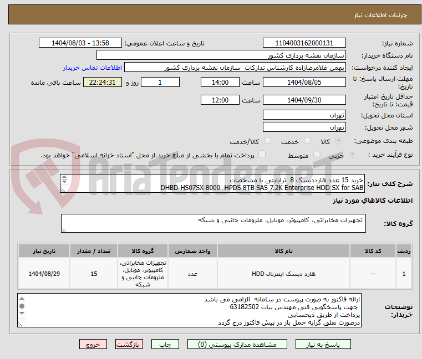Click the شهر محل تحویل تهران field
422x359 pixels.
tap(304, 127)
